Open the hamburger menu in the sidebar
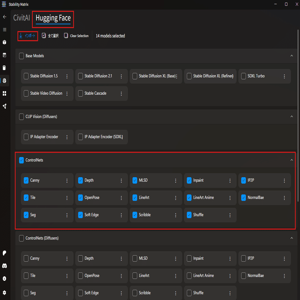 4,30
